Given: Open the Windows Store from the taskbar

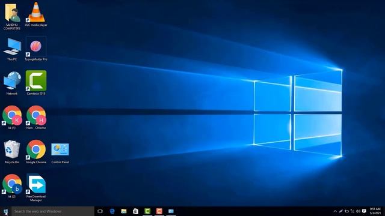Looking at the screenshot, I should [x=135, y=211].
